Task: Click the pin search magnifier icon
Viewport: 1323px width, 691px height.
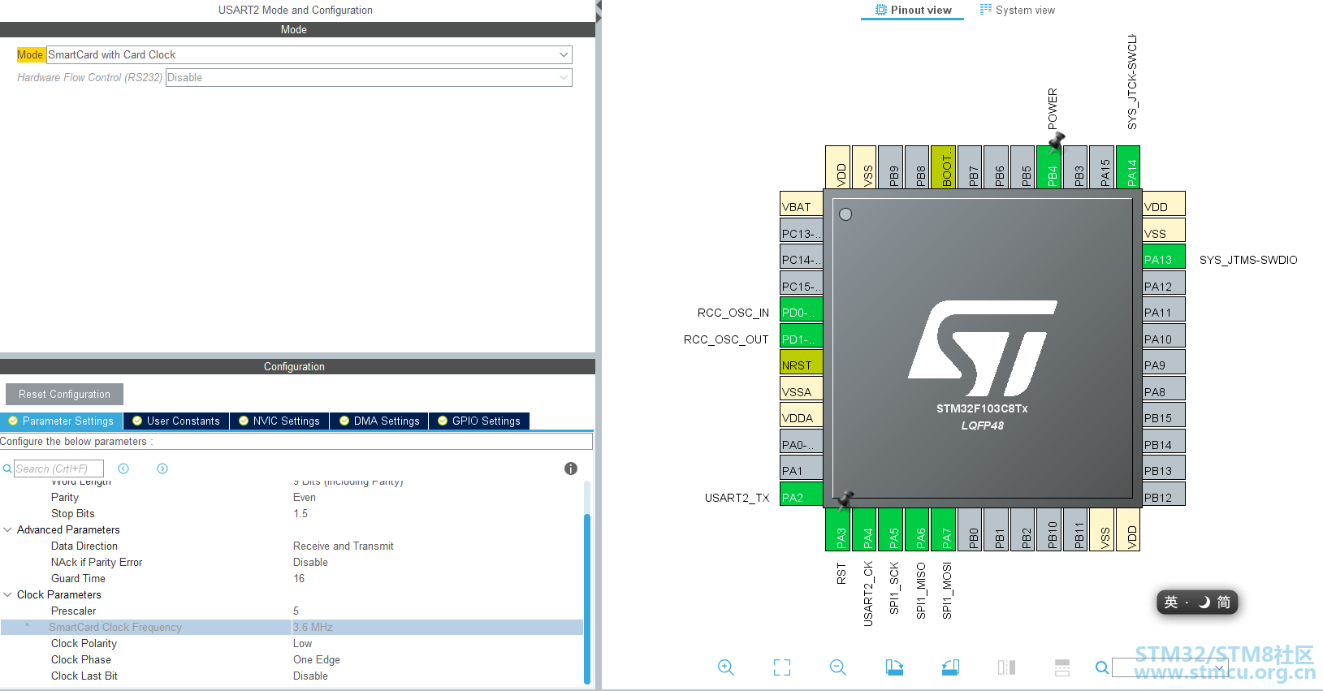Action: point(1102,667)
